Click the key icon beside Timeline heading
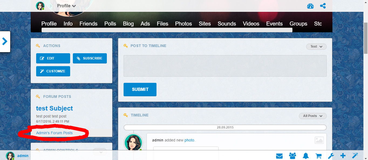The width and height of the screenshot is (368, 160). (x=125, y=115)
